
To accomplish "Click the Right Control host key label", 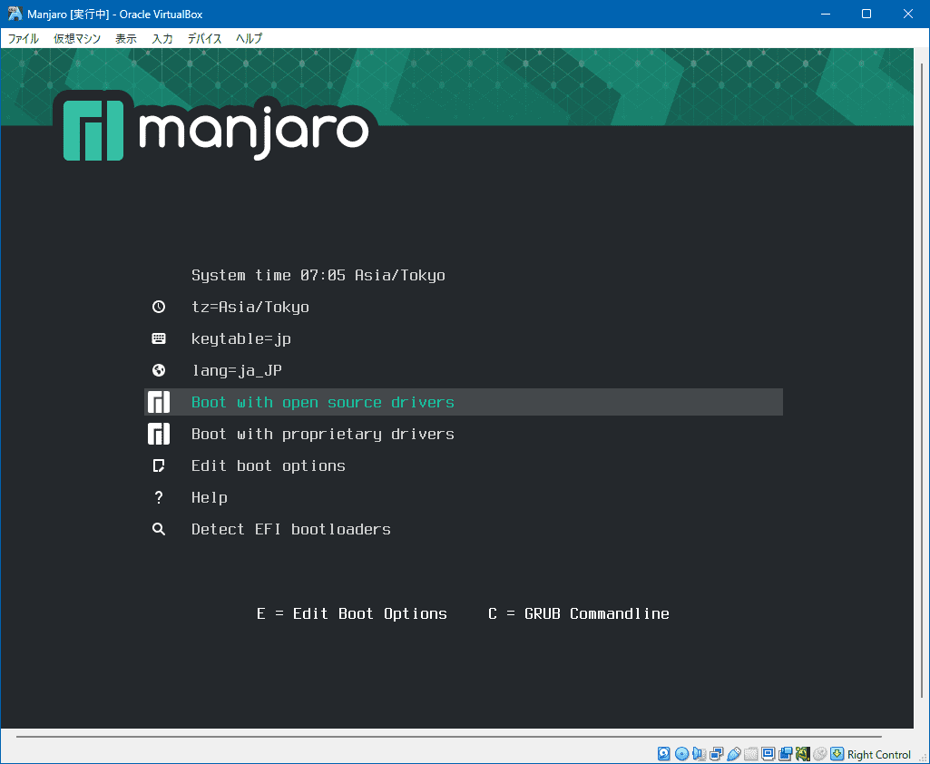I will pyautogui.click(x=878, y=755).
